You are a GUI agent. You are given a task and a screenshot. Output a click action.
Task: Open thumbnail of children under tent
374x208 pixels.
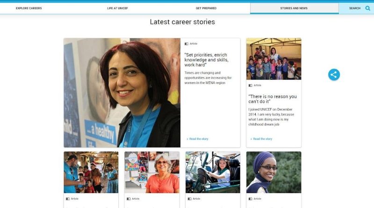(274, 59)
